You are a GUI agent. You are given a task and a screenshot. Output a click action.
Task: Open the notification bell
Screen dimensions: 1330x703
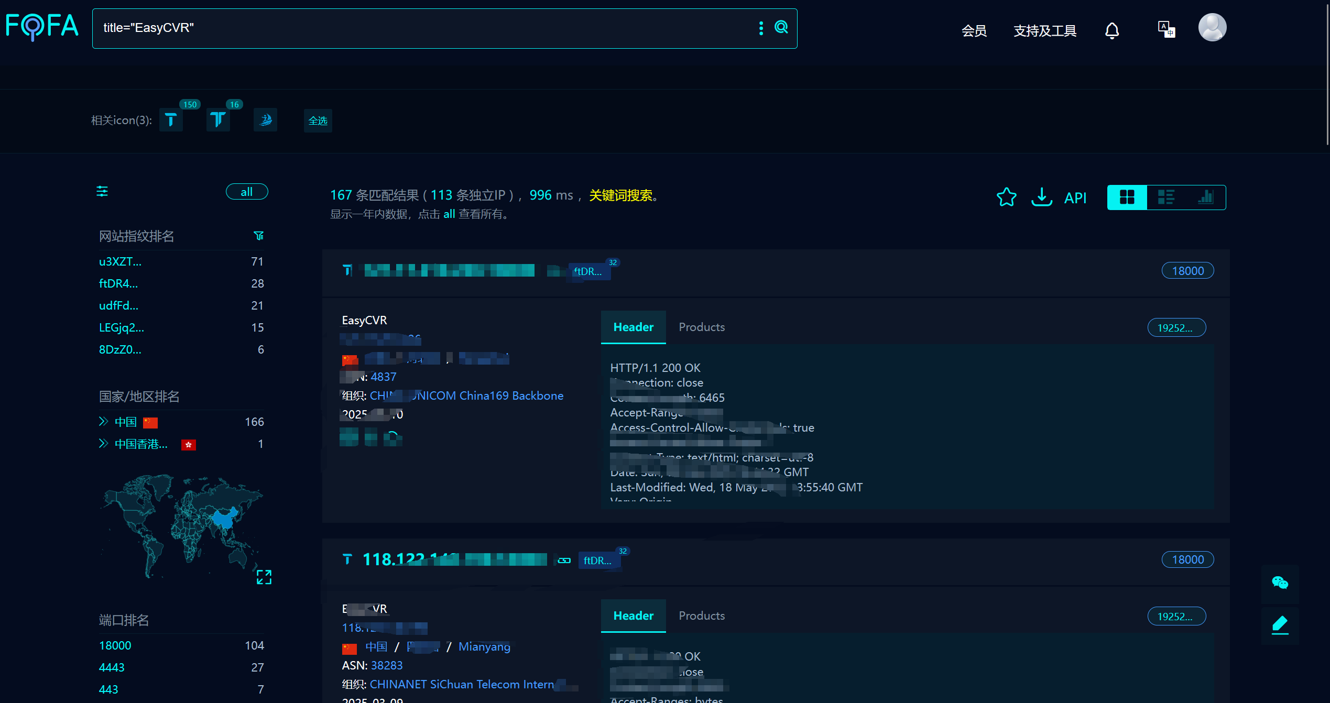(x=1111, y=30)
